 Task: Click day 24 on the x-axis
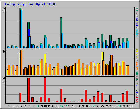click(103, 106)
